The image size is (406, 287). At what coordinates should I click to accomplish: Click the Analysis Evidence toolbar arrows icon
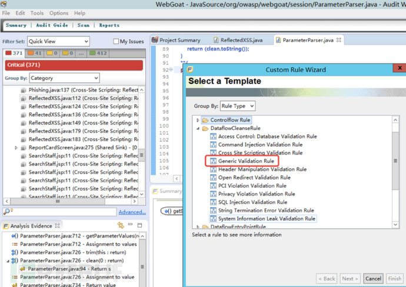121,225
